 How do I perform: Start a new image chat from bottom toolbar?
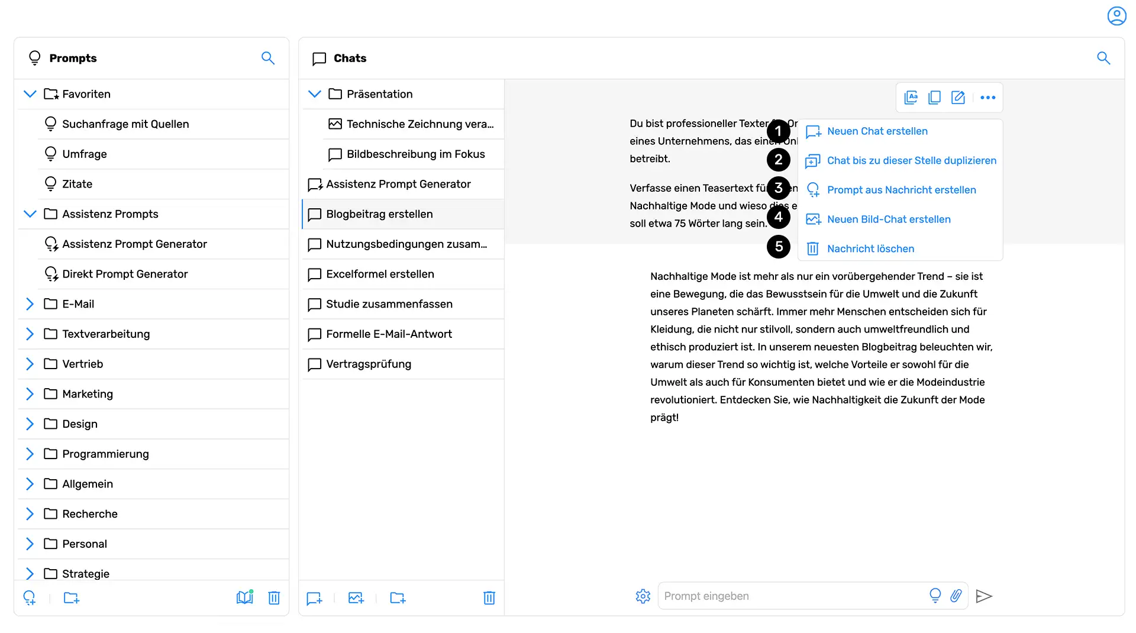tap(356, 598)
